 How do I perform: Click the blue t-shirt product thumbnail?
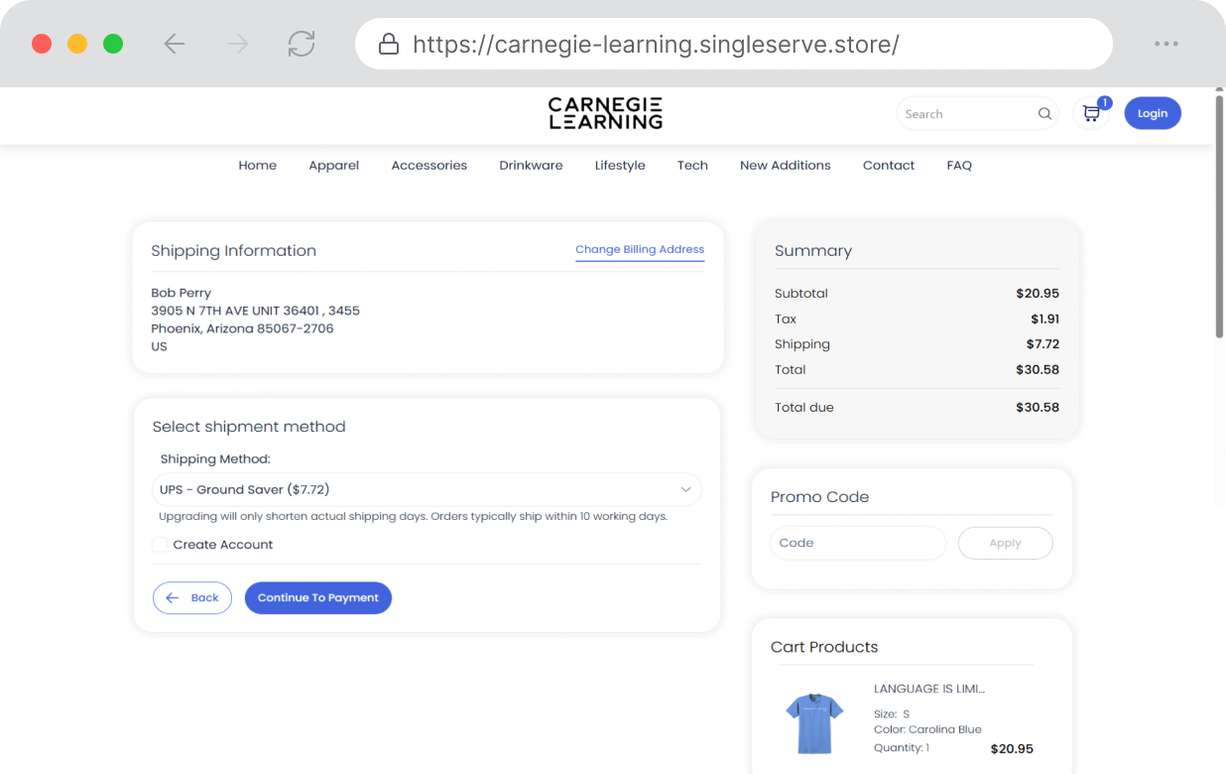(x=814, y=723)
